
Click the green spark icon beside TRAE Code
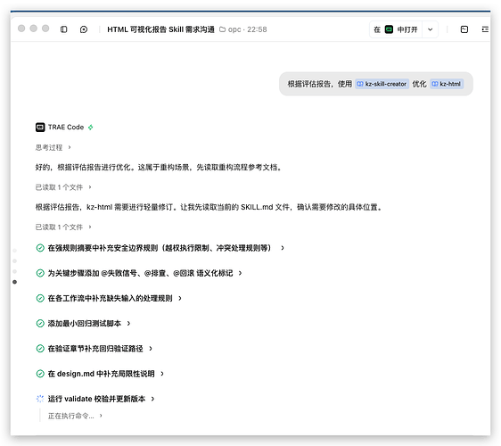pos(91,128)
